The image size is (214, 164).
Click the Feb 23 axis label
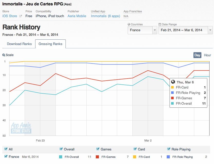[40, 140]
